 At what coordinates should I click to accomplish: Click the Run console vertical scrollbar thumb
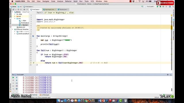click(x=172, y=90)
